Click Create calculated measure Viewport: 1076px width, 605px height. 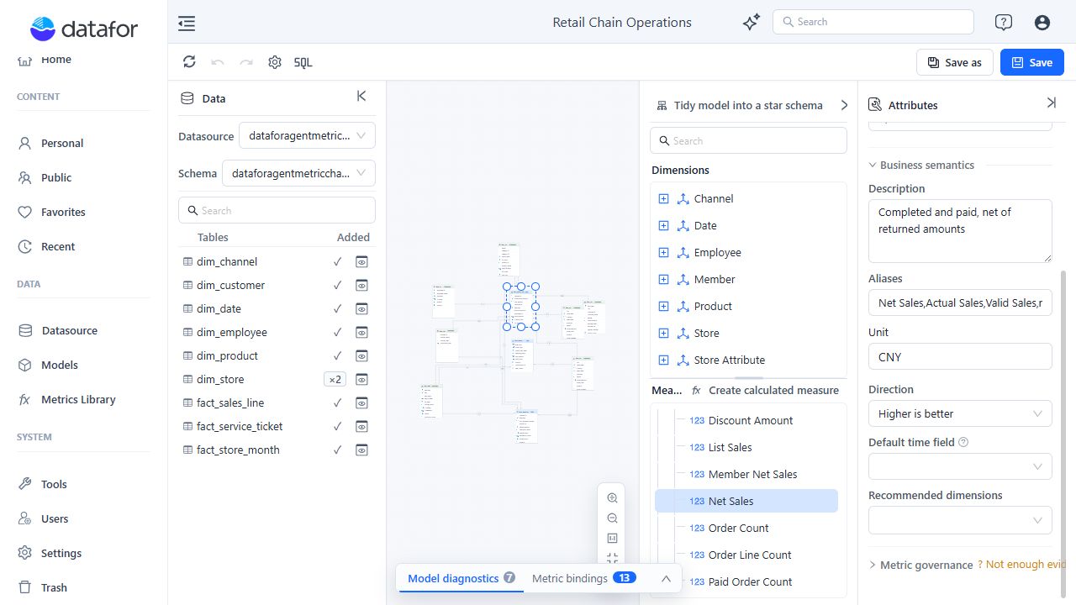coord(773,390)
